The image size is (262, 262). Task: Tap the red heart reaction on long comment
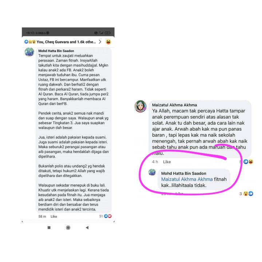(x=110, y=216)
